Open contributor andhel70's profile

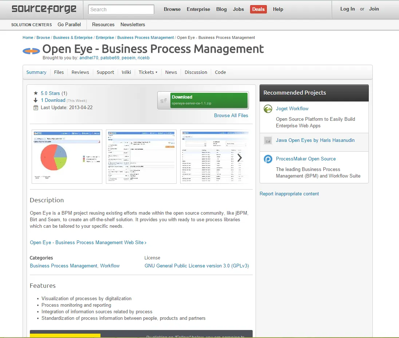coord(89,58)
